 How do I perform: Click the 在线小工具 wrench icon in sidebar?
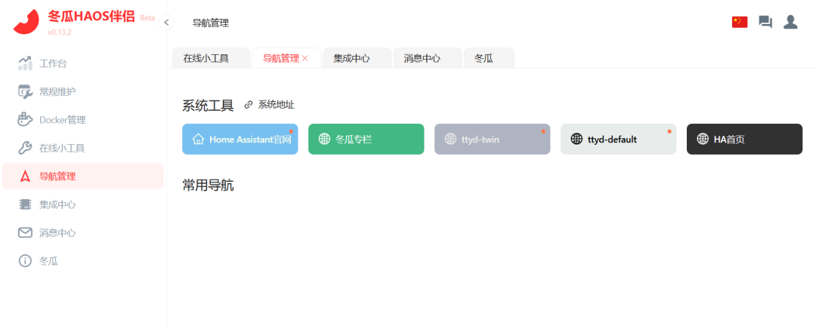pyautogui.click(x=25, y=149)
